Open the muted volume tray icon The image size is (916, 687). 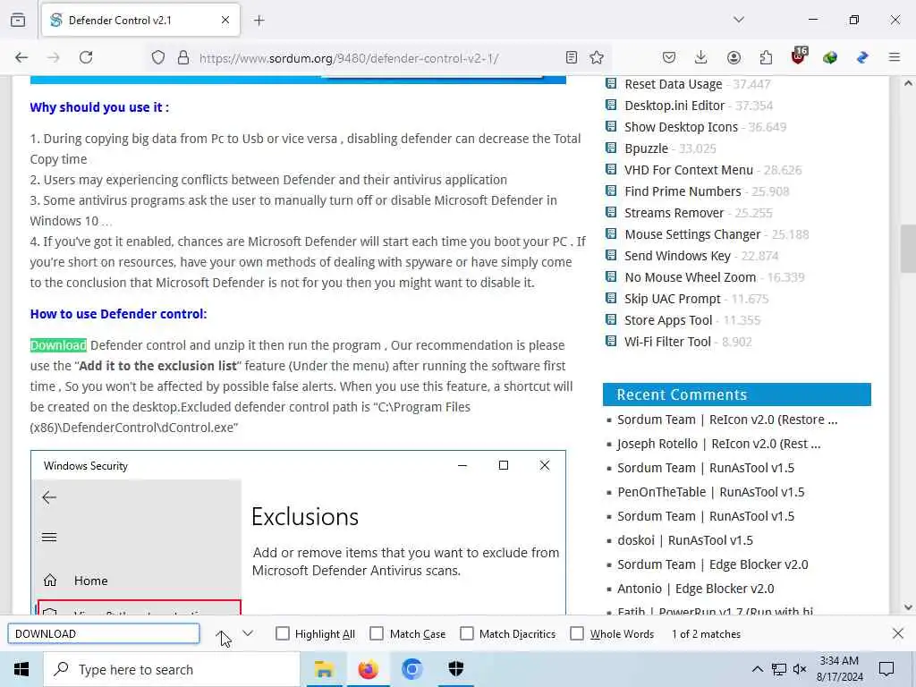pos(800,669)
